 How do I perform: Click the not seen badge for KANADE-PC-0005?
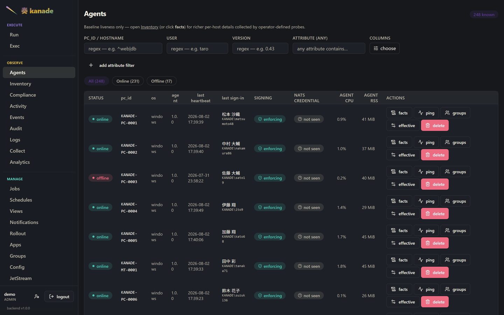click(309, 237)
